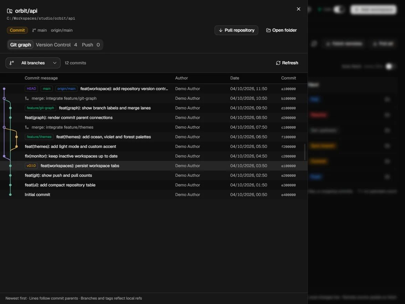Image resolution: width=405 pixels, height=304 pixels.
Task: Click the green main tag on the top commit
Action: pos(47,89)
